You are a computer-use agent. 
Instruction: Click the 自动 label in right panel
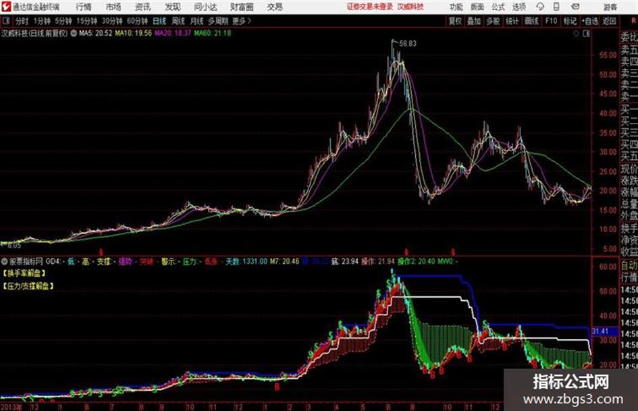pos(629,266)
